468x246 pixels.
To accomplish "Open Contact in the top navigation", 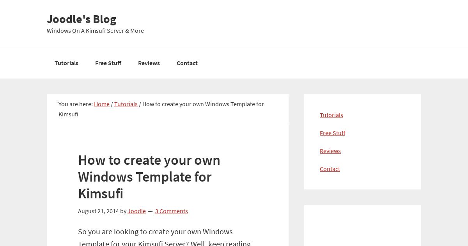I will coord(187,63).
